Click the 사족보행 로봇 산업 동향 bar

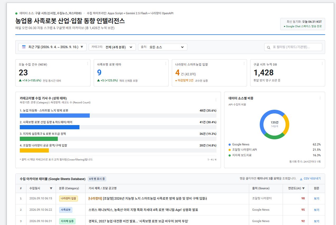50,127
